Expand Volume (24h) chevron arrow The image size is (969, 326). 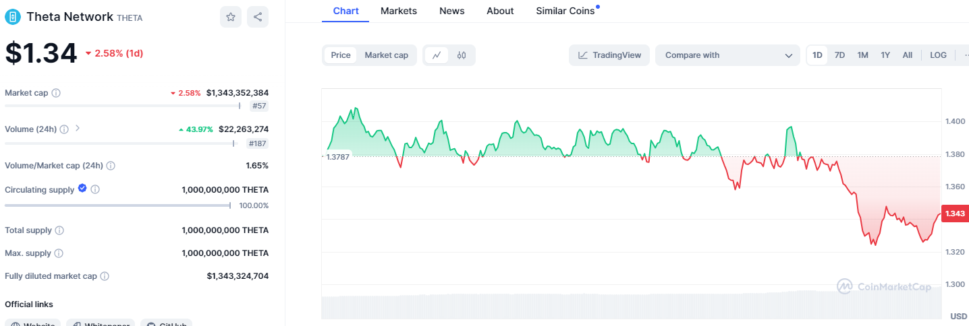click(78, 128)
